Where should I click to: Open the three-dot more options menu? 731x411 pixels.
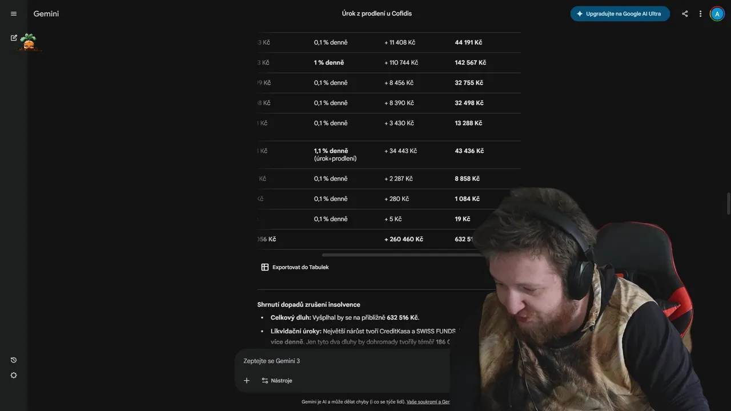coord(701,14)
